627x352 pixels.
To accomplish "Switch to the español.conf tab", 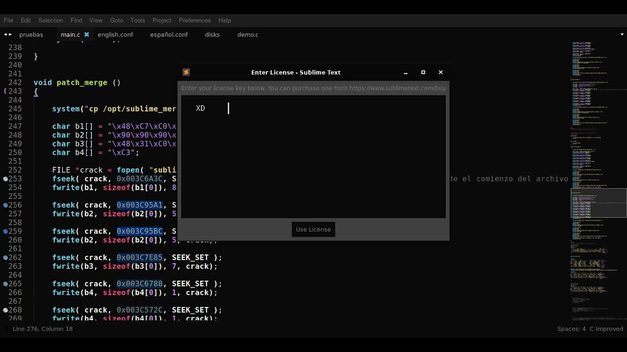I will (169, 35).
